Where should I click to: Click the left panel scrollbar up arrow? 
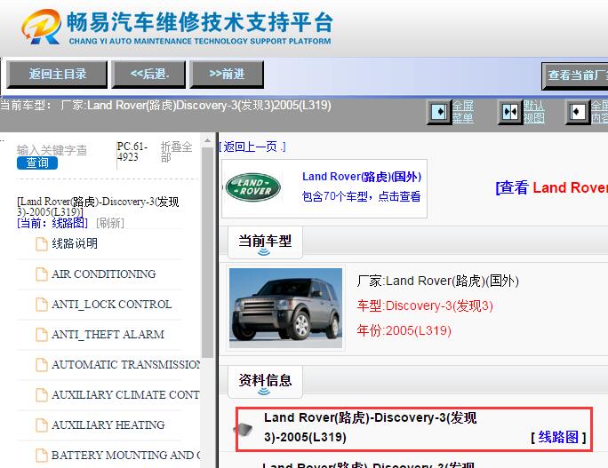207,140
